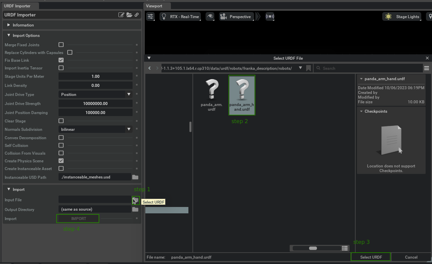432x264 pixels.
Task: Toggle Replace Cylinders with Capsules checkbox
Action: point(70,52)
